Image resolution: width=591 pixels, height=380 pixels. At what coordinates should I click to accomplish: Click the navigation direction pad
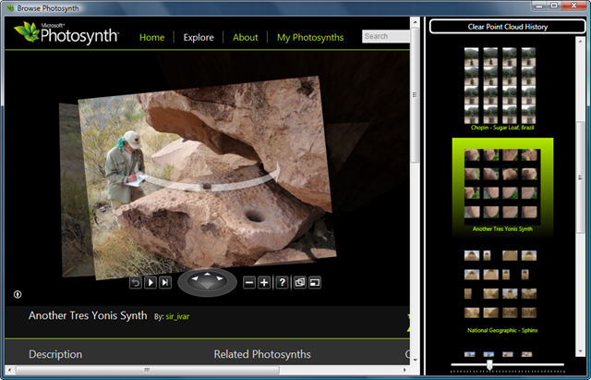coord(207,281)
